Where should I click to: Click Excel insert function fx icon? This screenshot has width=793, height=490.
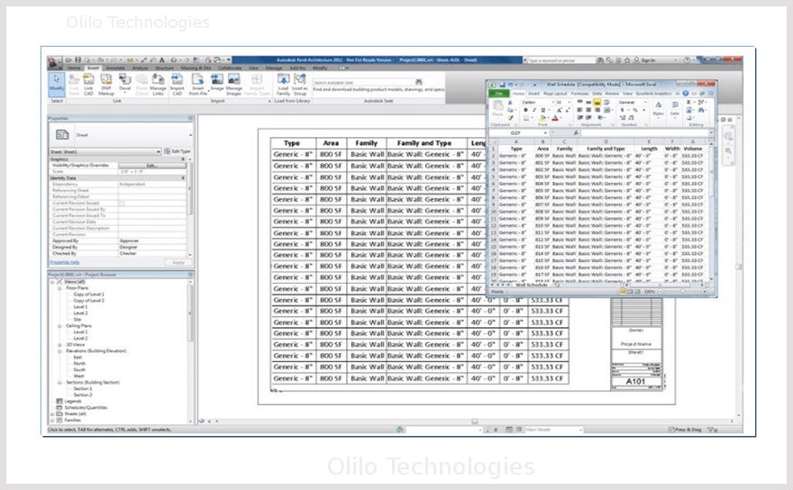coord(576,132)
